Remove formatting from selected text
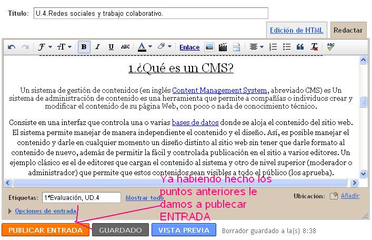The image size is (372, 240). (314, 47)
